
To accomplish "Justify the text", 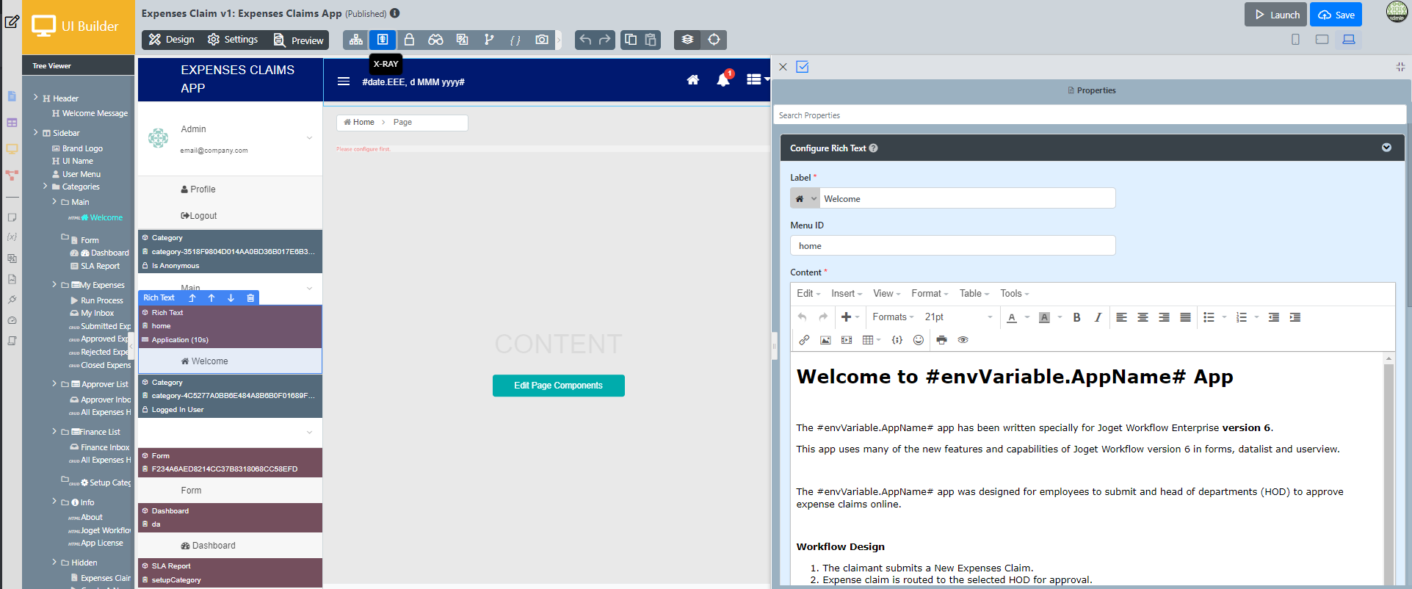I will click(1185, 317).
